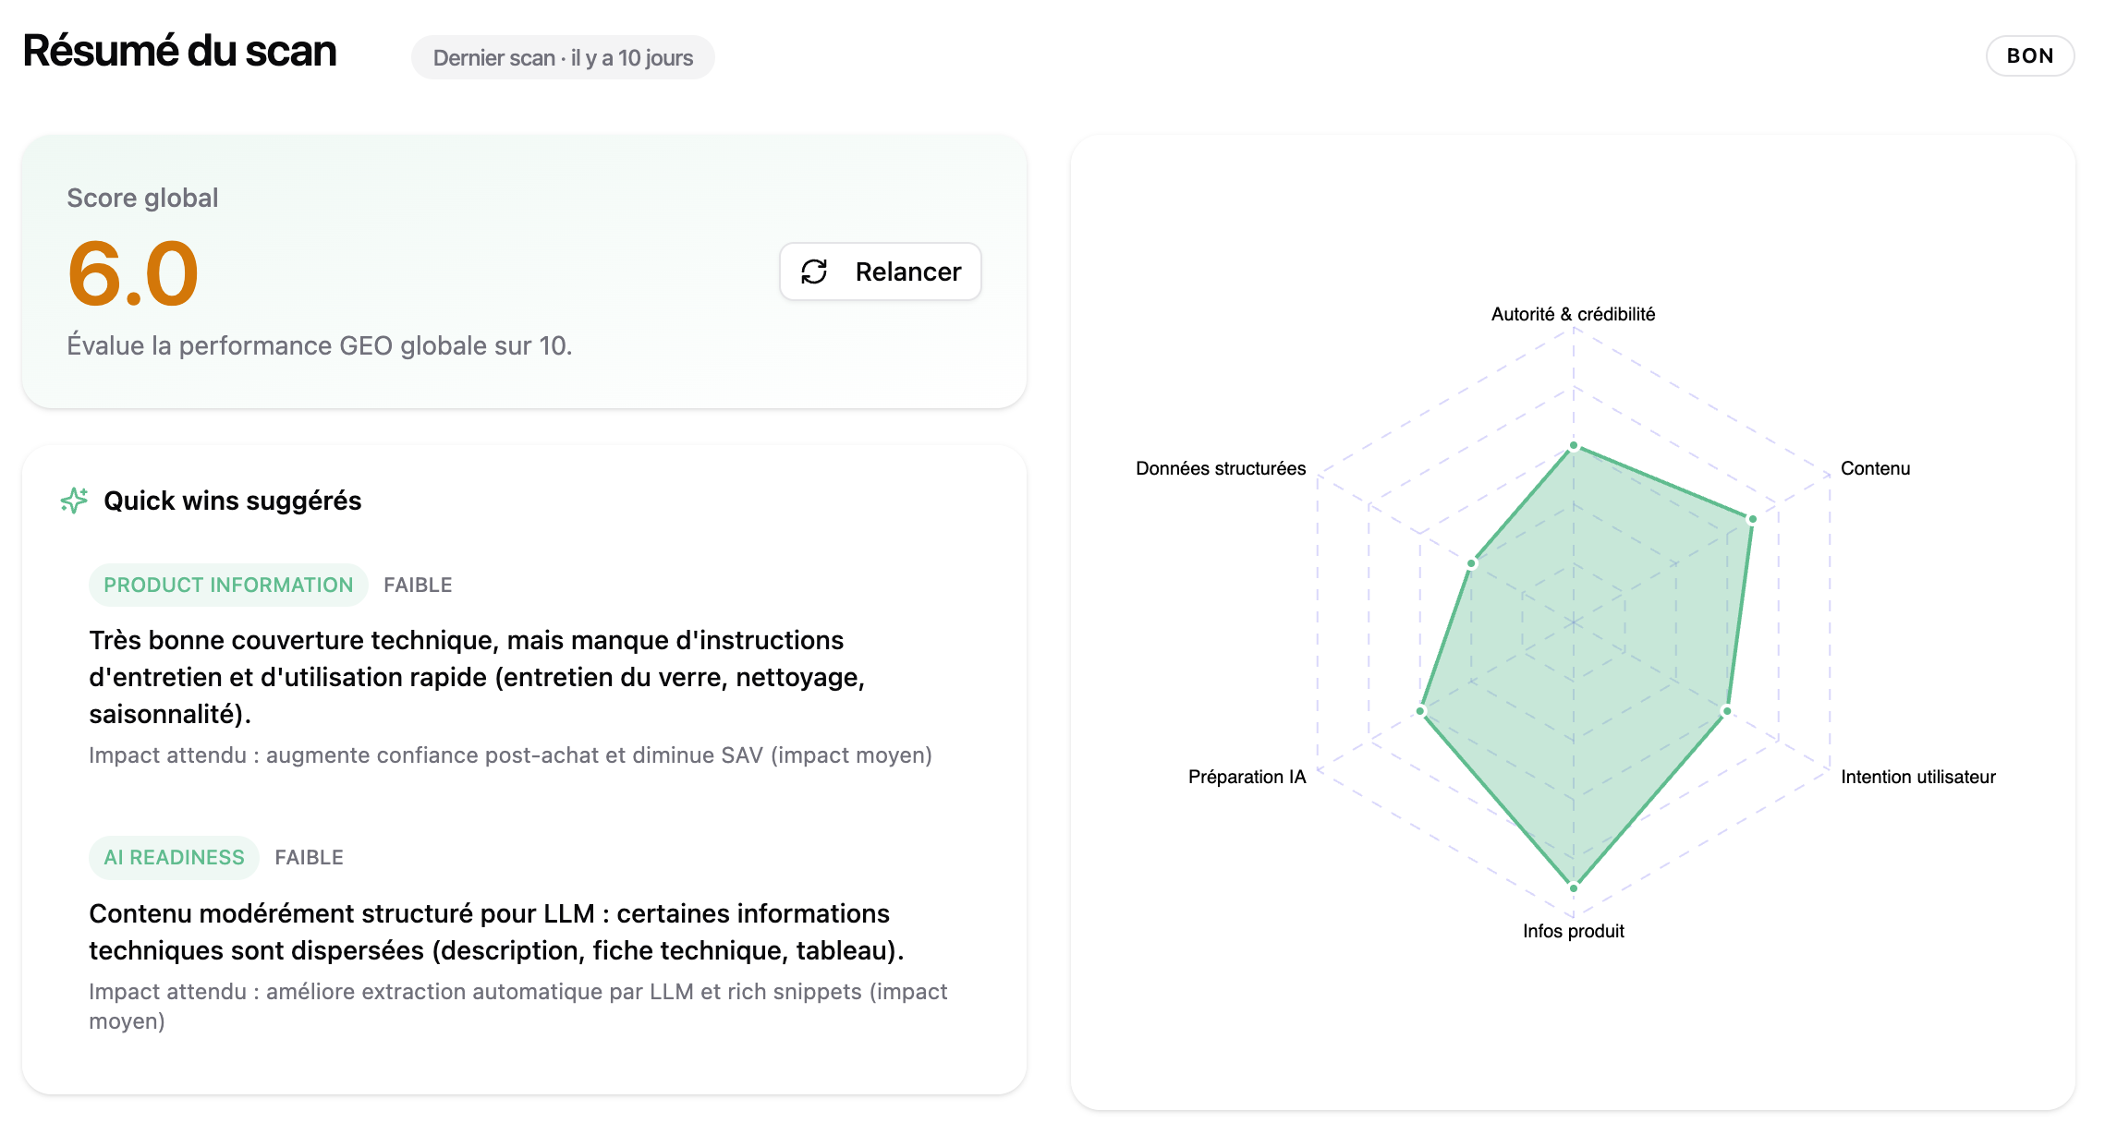Select the Contenu vertex on the radar chart
2105x1147 pixels.
coord(1750,517)
